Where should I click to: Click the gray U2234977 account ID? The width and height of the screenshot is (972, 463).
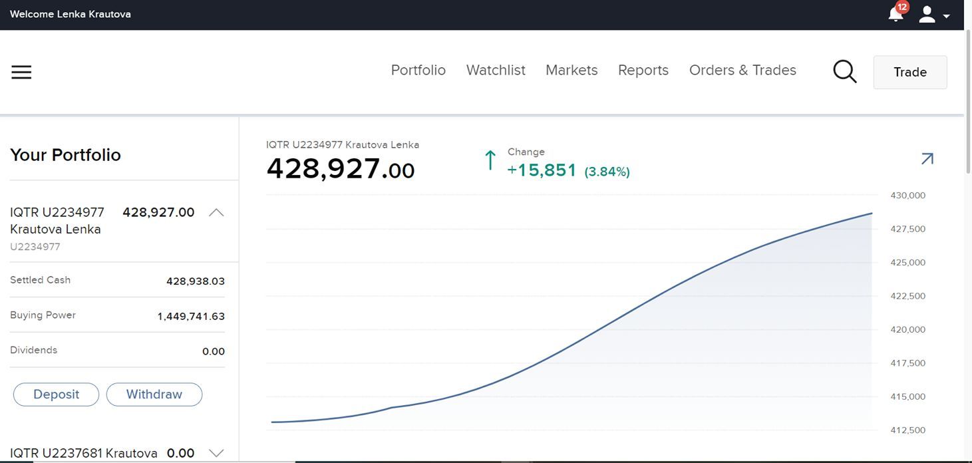tap(35, 247)
